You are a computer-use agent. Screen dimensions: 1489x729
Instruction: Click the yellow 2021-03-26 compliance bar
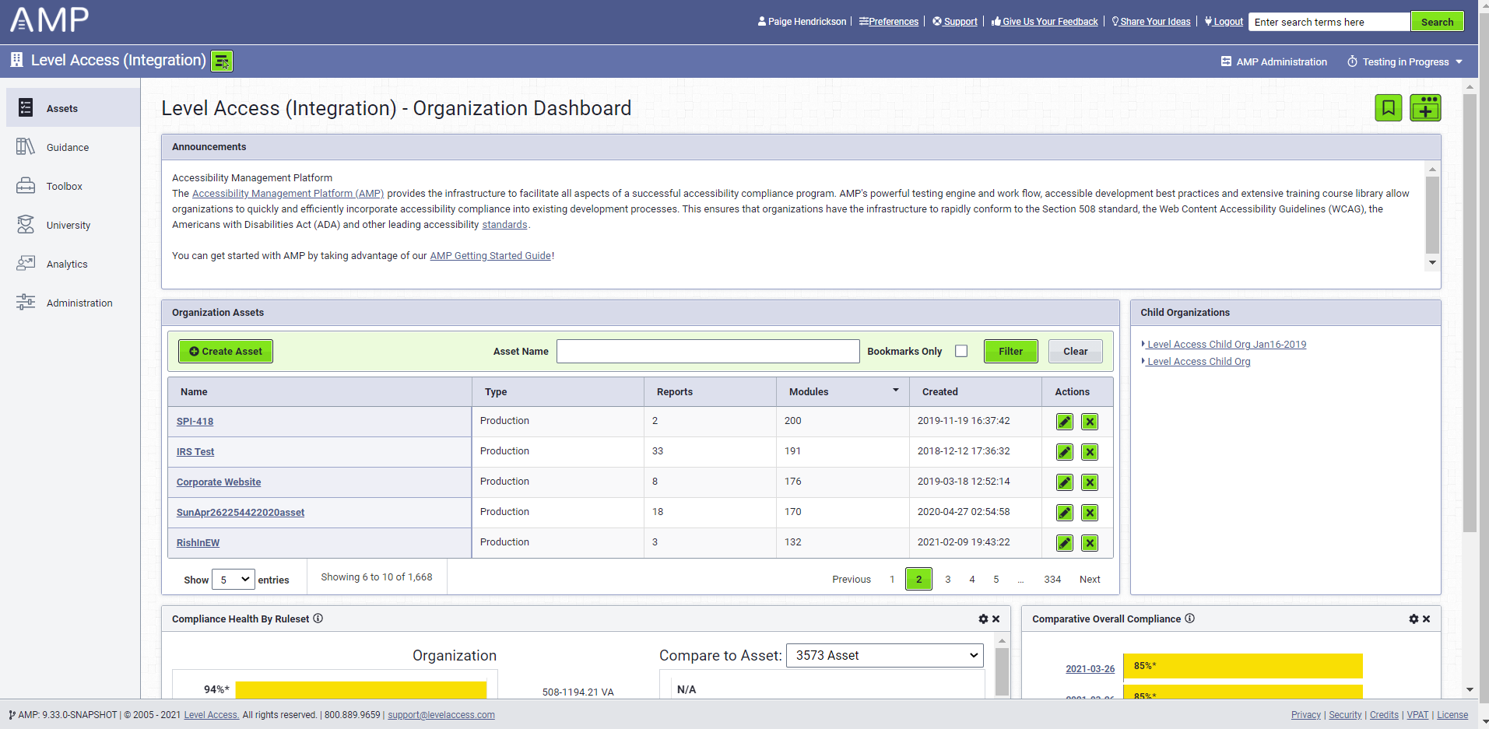click(x=1242, y=666)
